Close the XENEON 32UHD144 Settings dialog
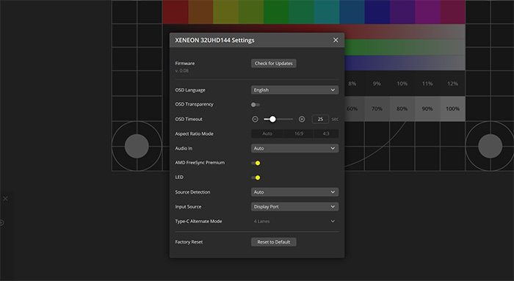 pyautogui.click(x=336, y=40)
